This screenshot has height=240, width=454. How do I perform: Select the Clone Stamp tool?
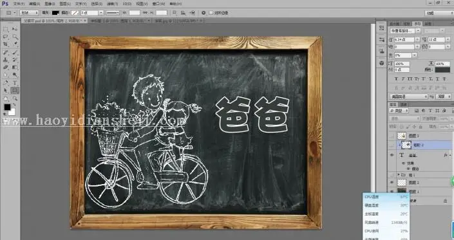[6, 60]
